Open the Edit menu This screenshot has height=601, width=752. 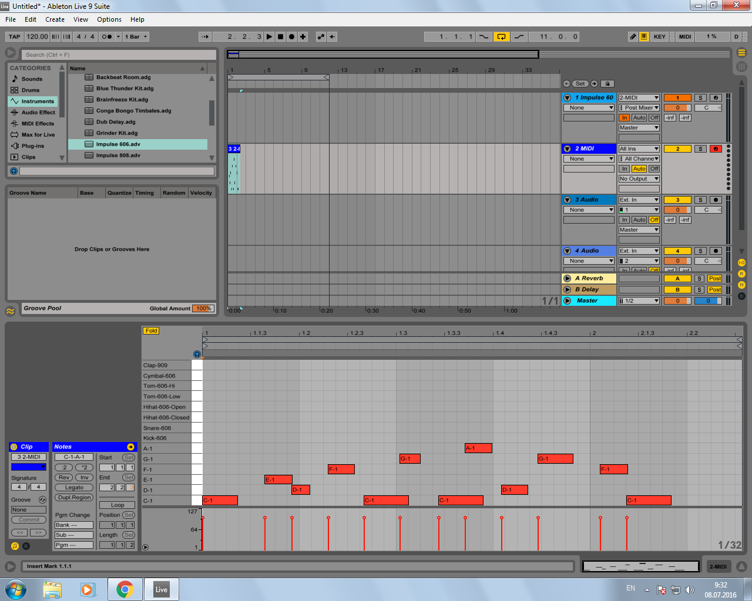tap(31, 19)
